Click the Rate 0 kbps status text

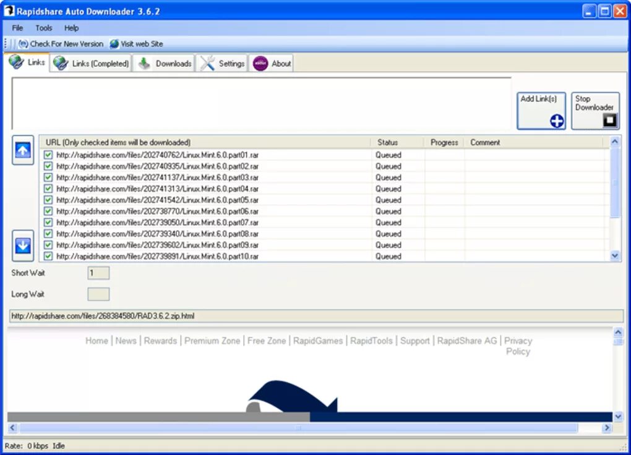point(26,446)
